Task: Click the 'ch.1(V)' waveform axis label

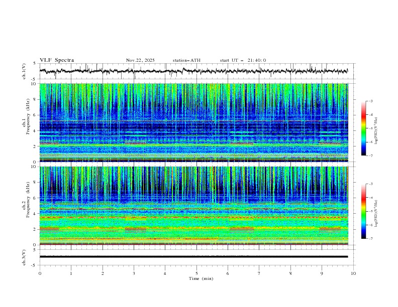Action: 24,71
